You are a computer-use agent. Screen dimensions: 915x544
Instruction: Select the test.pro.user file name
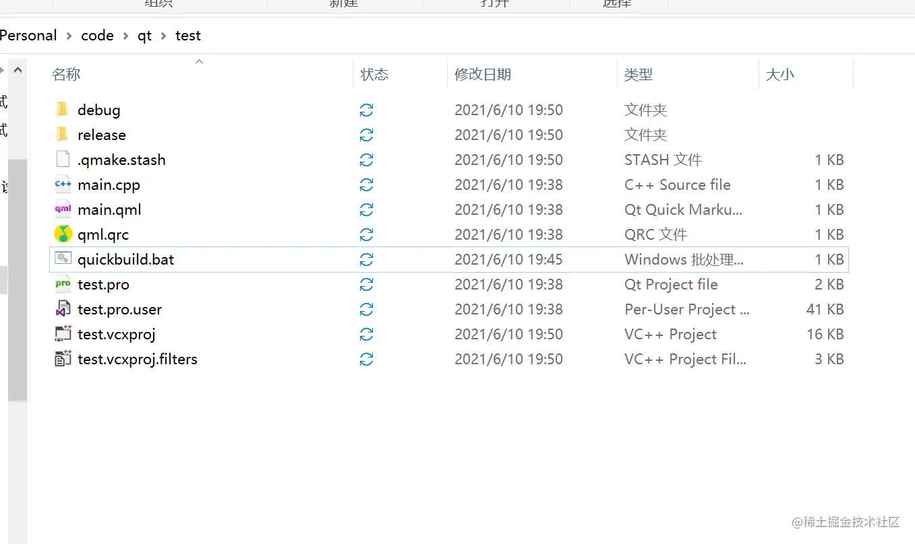pos(119,309)
